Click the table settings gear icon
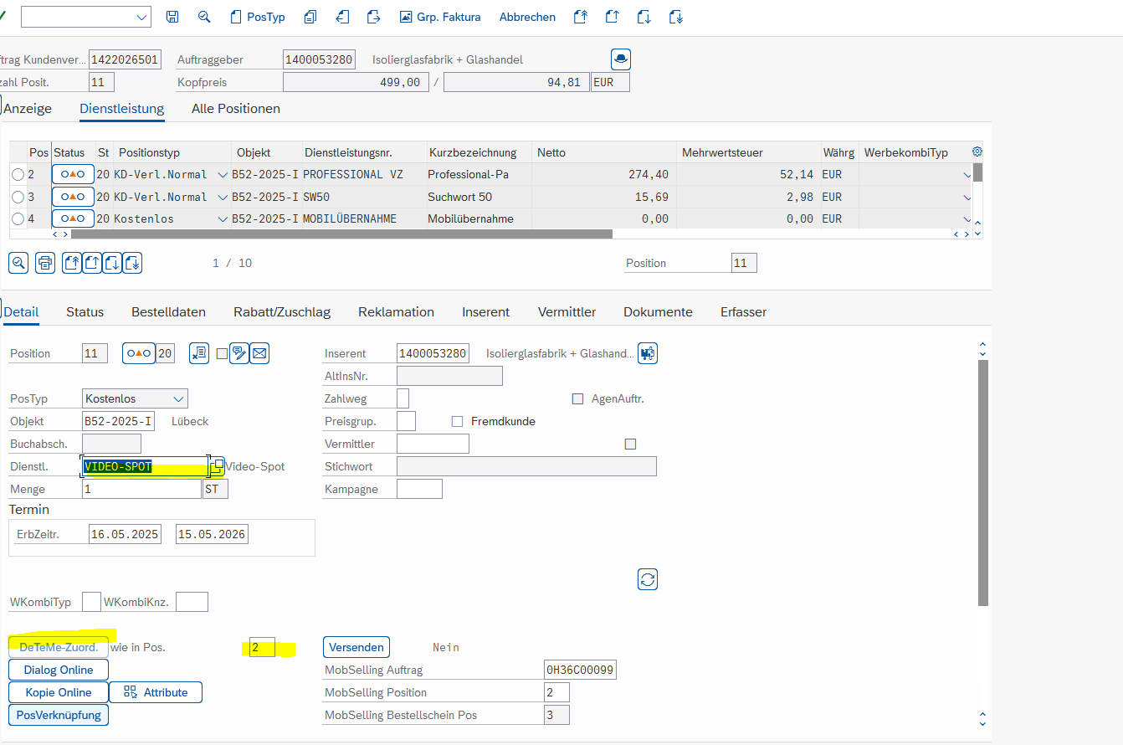 click(x=977, y=152)
